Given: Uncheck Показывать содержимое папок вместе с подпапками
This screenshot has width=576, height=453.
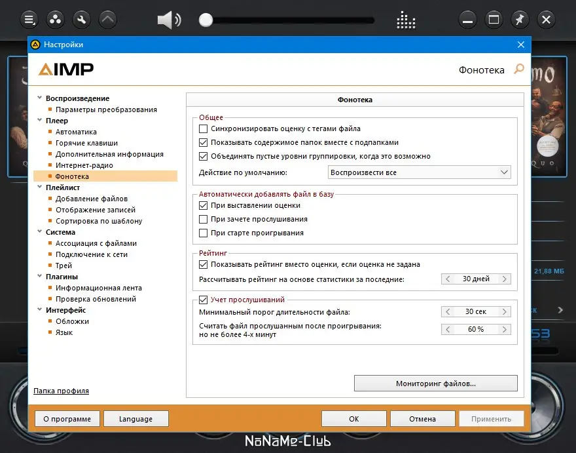Looking at the screenshot, I should coord(203,142).
